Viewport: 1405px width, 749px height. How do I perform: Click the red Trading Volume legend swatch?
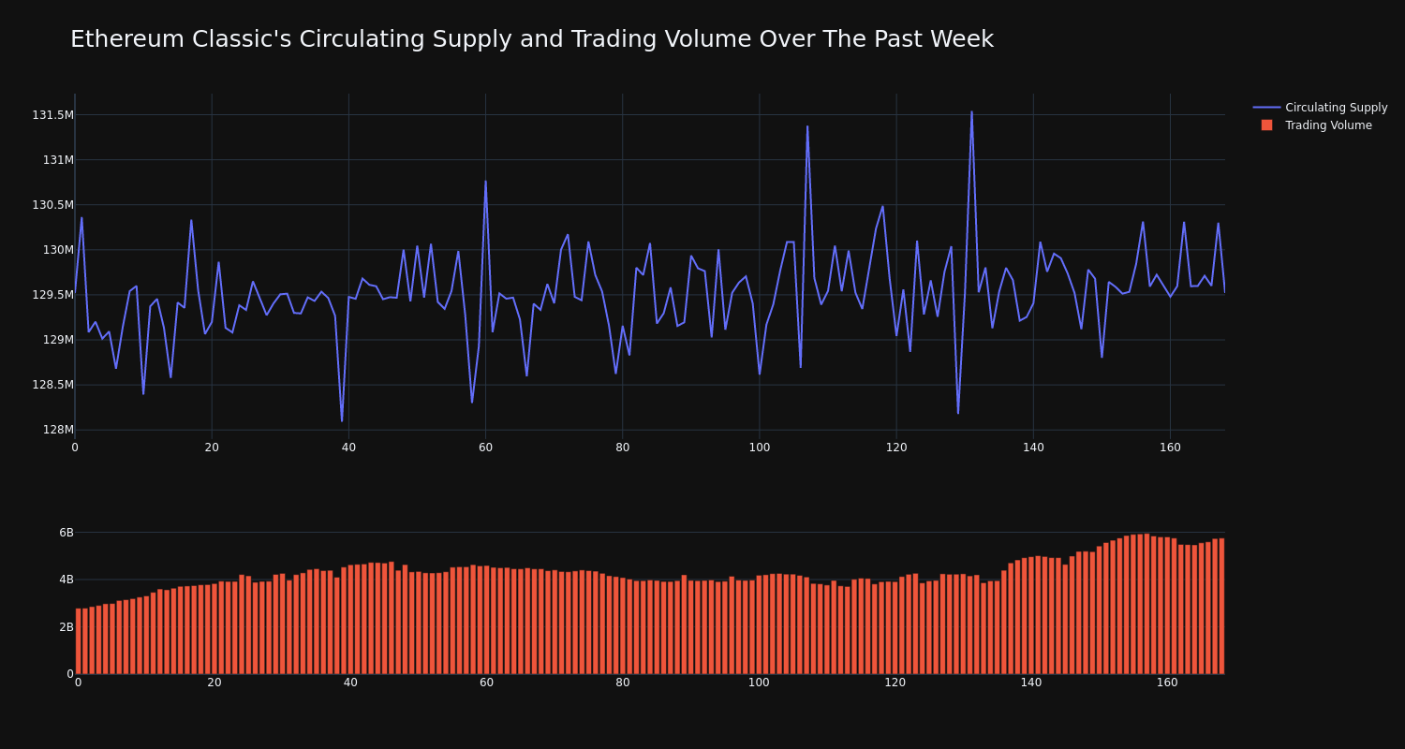click(1266, 125)
